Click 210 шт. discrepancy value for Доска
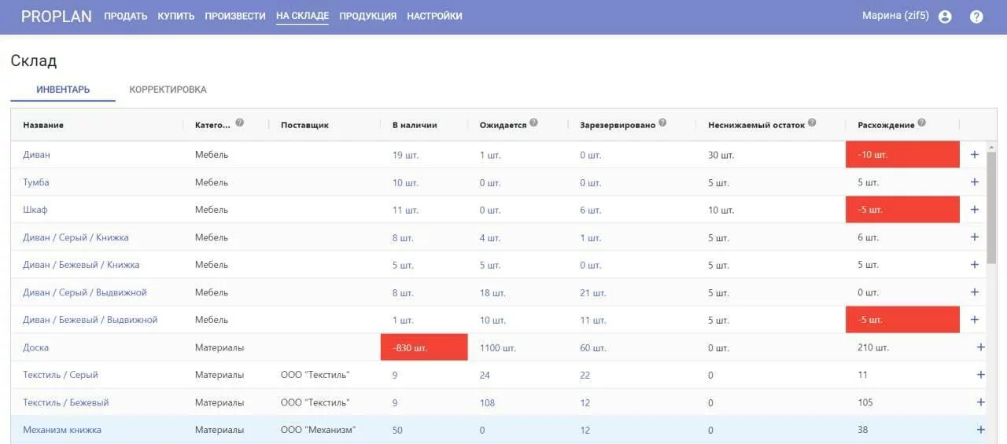This screenshot has width=1007, height=444. 873,347
